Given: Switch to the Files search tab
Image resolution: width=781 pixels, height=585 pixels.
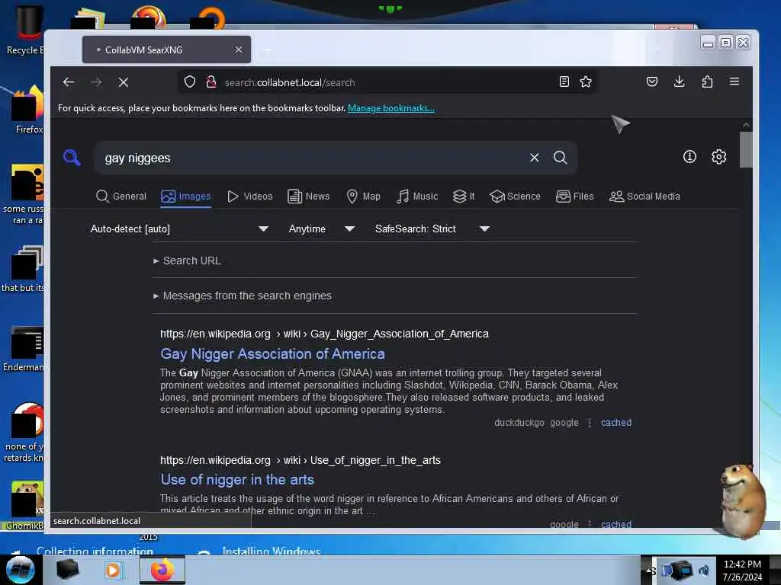Looking at the screenshot, I should point(575,196).
